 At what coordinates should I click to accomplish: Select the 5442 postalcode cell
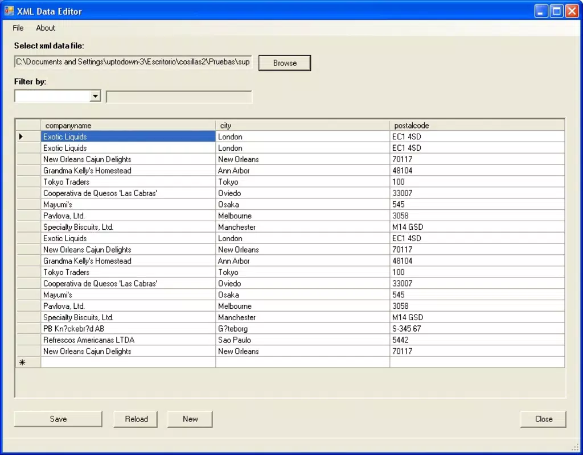(x=477, y=340)
